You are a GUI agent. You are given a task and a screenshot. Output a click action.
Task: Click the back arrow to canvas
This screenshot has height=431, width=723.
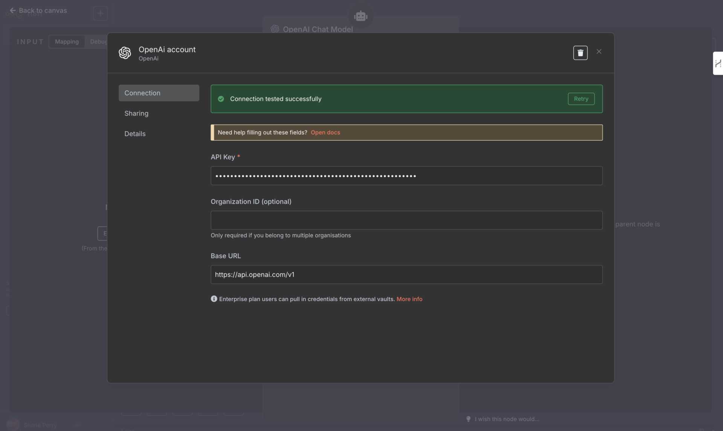(13, 11)
